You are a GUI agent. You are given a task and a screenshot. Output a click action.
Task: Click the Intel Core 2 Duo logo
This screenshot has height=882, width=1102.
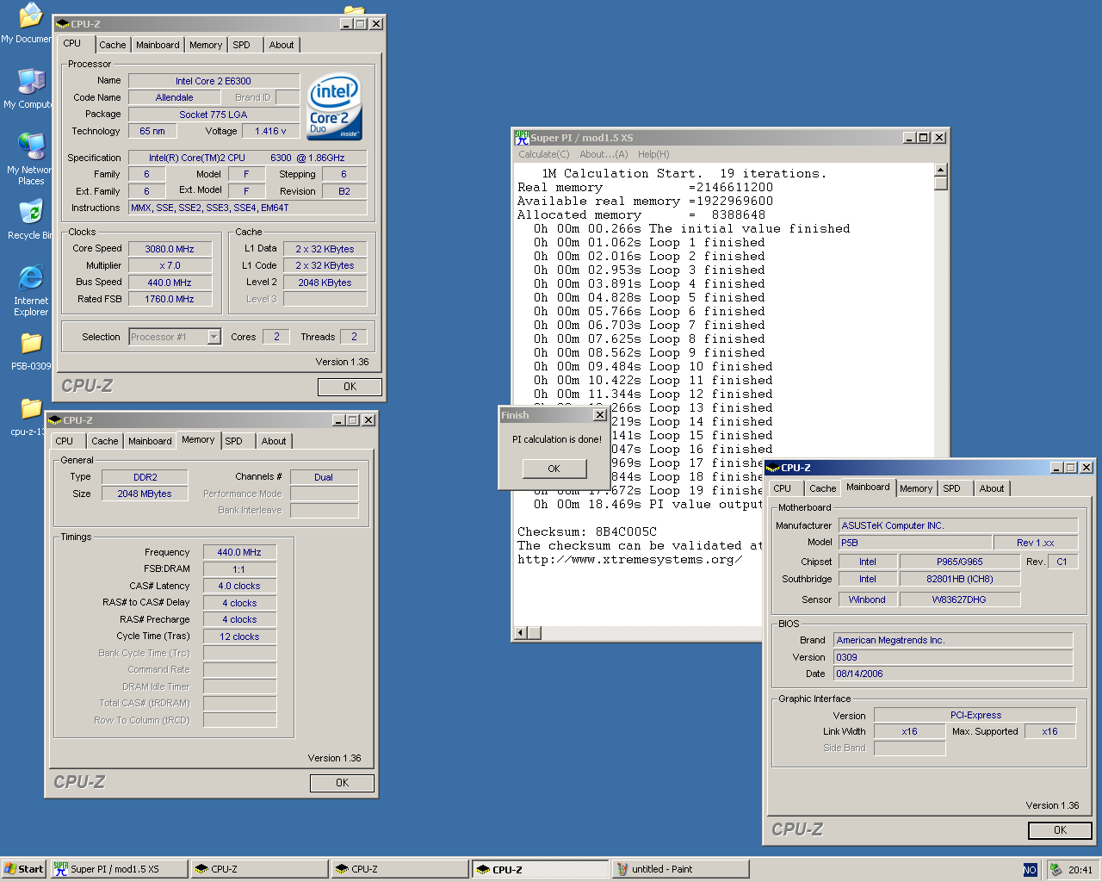334,106
